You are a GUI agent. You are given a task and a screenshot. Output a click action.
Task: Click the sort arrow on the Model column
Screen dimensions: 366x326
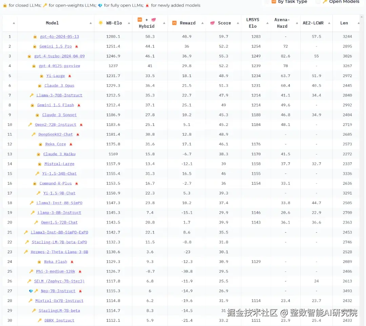(x=90, y=23)
